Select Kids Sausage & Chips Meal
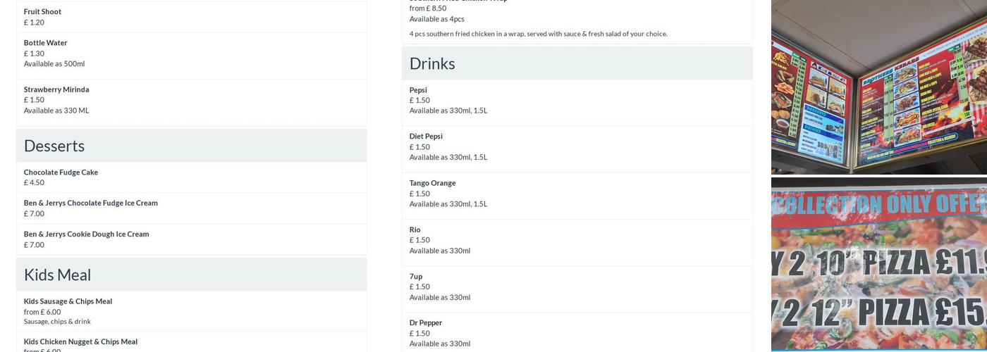This screenshot has height=352, width=987. pyautogui.click(x=191, y=311)
